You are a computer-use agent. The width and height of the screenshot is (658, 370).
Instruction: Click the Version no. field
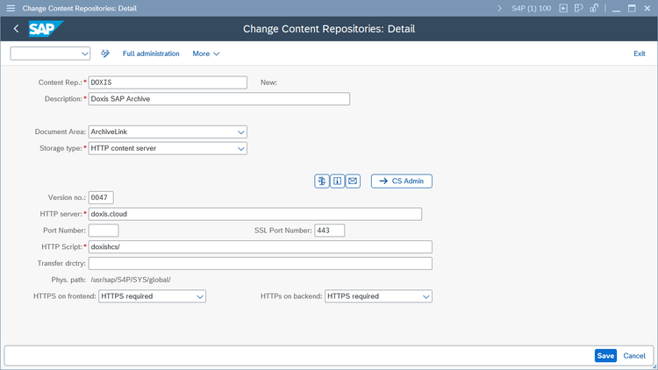point(101,197)
